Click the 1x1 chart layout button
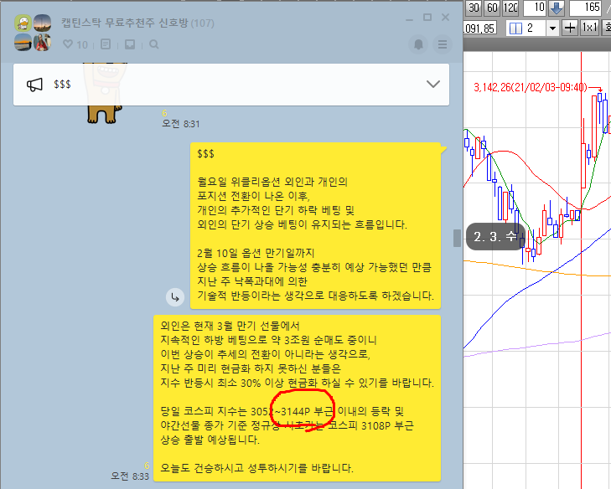 click(589, 28)
